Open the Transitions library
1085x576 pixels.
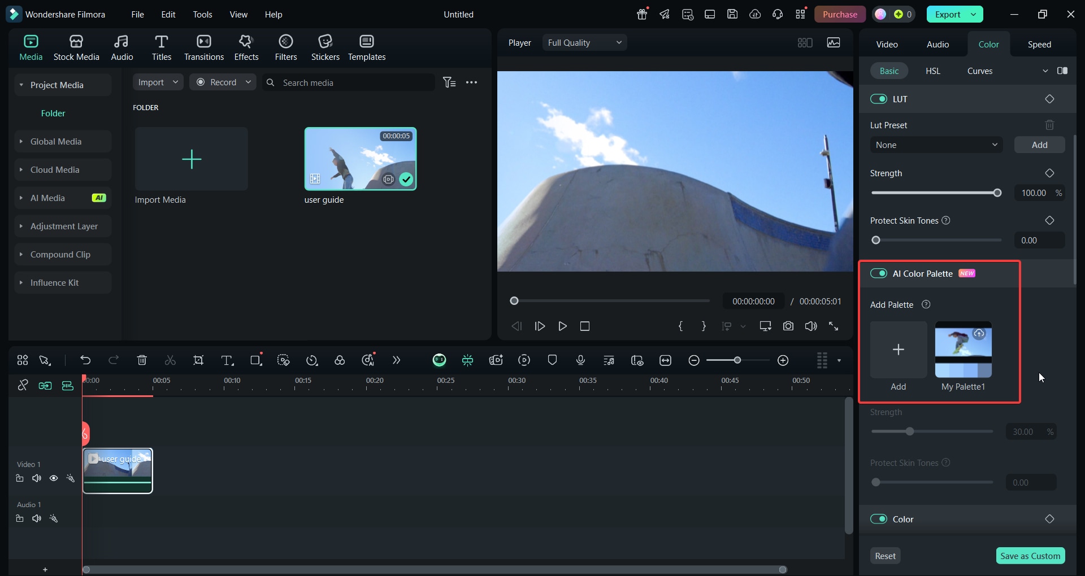tap(204, 47)
